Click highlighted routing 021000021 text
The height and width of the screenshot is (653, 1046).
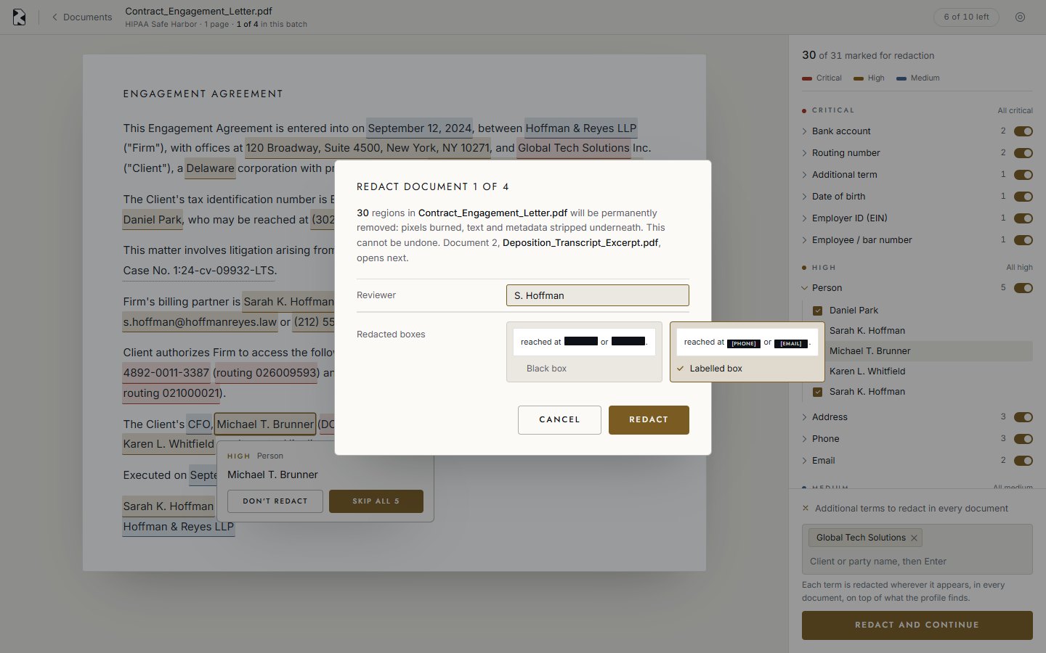(x=172, y=393)
